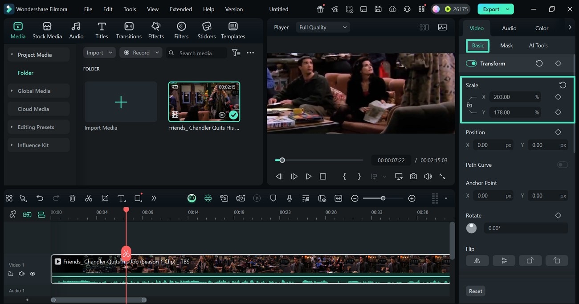
Task: Switch to the Titles tab
Action: pyautogui.click(x=102, y=30)
